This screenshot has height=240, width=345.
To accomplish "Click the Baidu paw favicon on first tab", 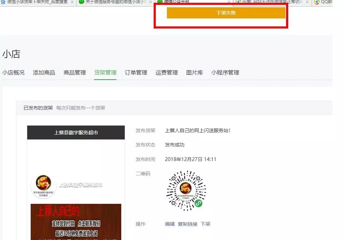I will coord(3,2).
